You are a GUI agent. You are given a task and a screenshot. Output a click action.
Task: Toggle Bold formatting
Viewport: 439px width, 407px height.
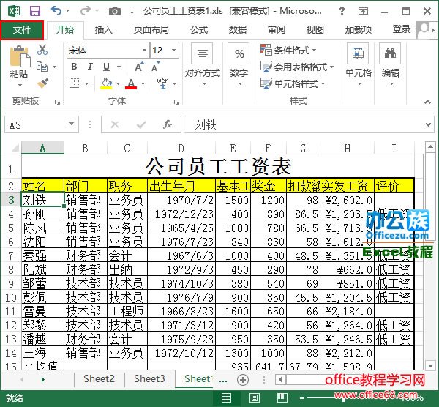(x=74, y=67)
